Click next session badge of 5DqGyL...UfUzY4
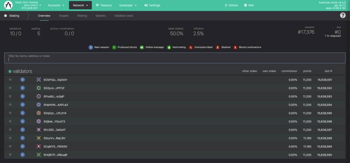Image resolution: width=350 pixels, height=163 pixels. click(x=23, y=113)
